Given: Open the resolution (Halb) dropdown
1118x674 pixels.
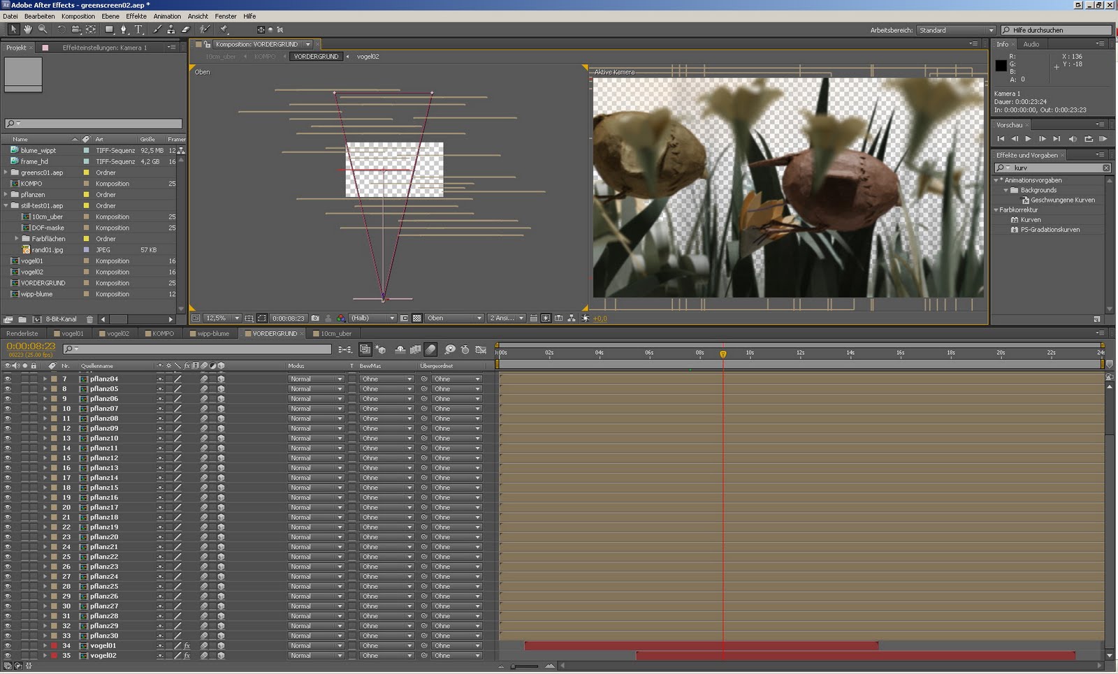Looking at the screenshot, I should point(373,318).
